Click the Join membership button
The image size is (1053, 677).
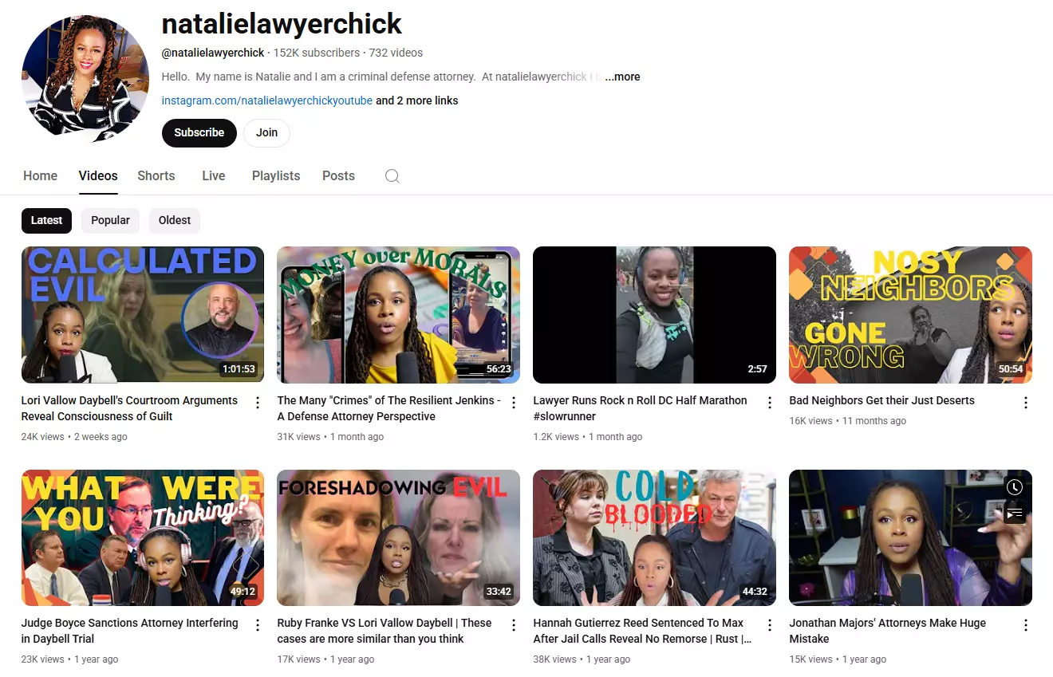[266, 132]
